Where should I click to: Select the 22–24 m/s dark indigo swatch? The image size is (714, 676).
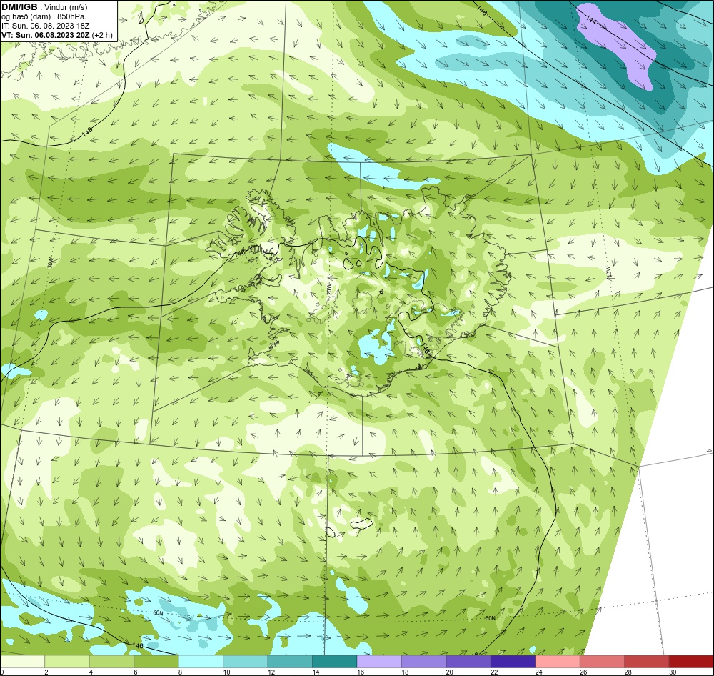click(513, 662)
